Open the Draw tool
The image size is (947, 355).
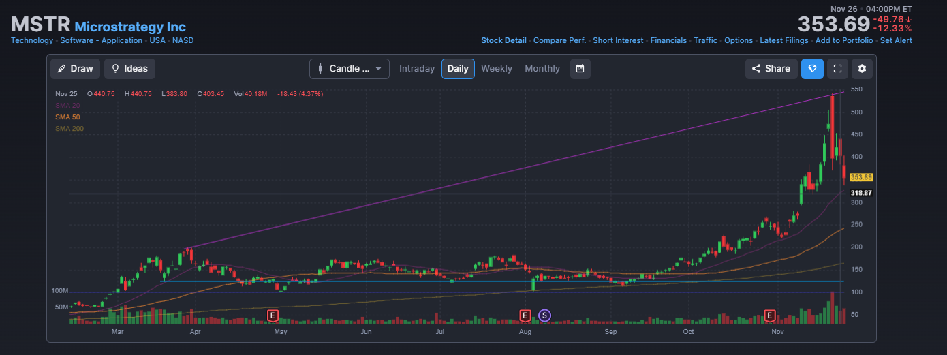point(76,69)
